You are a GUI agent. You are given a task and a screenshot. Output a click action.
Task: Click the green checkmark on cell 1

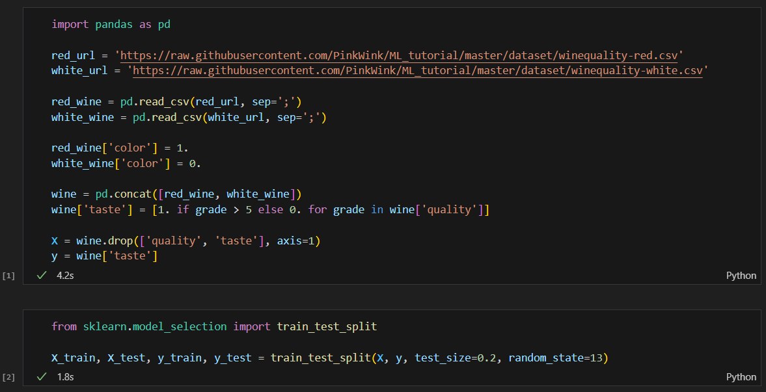coord(42,276)
